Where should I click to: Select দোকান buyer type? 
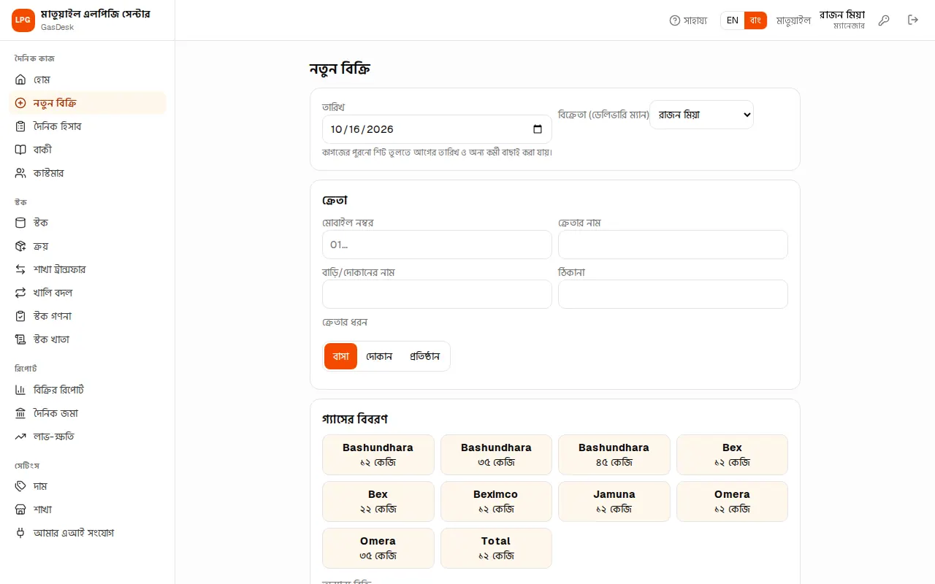pyautogui.click(x=379, y=356)
